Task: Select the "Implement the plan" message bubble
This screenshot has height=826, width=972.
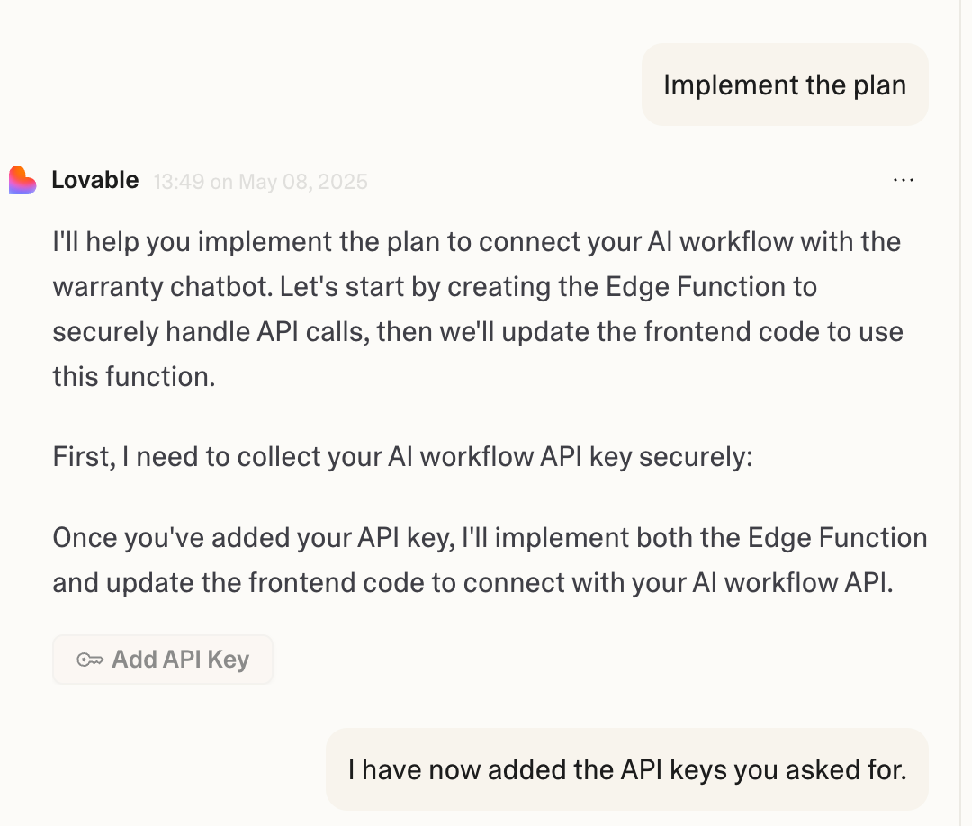Action: coord(784,85)
